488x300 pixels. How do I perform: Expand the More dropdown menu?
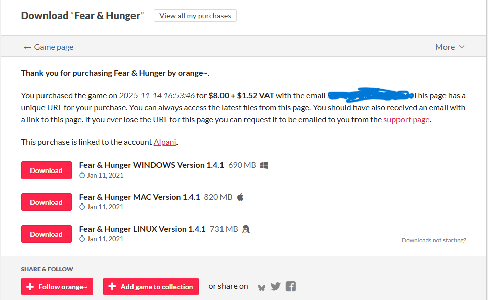pyautogui.click(x=450, y=47)
